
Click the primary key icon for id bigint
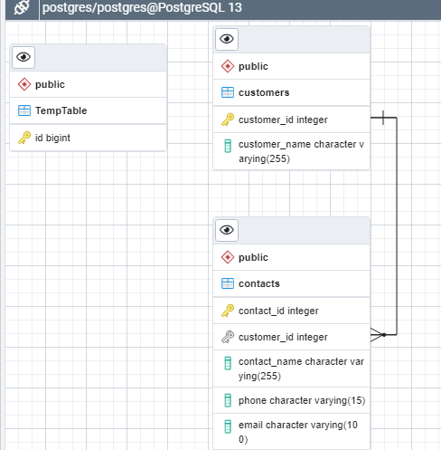pos(24,138)
